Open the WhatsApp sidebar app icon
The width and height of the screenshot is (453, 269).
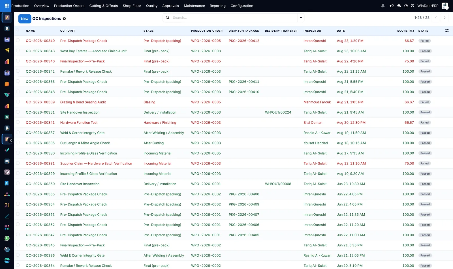[7, 238]
